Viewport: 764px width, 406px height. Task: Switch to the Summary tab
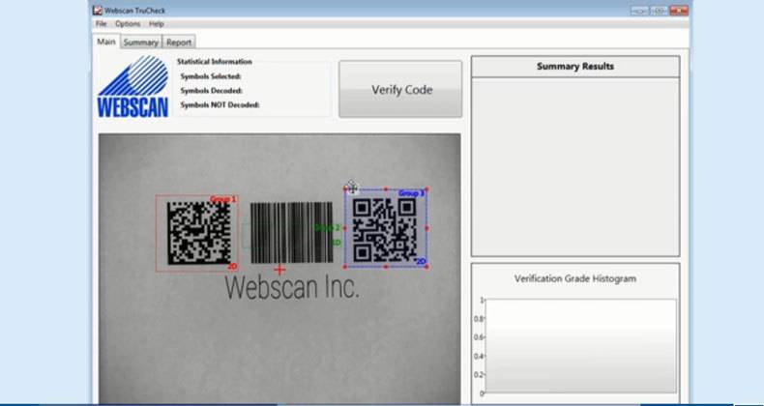pyautogui.click(x=140, y=43)
